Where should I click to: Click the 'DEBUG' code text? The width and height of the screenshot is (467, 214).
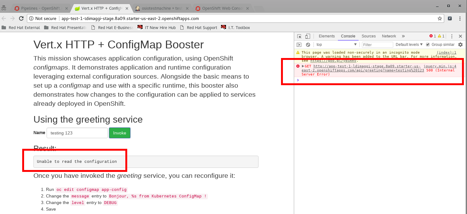tap(110, 203)
